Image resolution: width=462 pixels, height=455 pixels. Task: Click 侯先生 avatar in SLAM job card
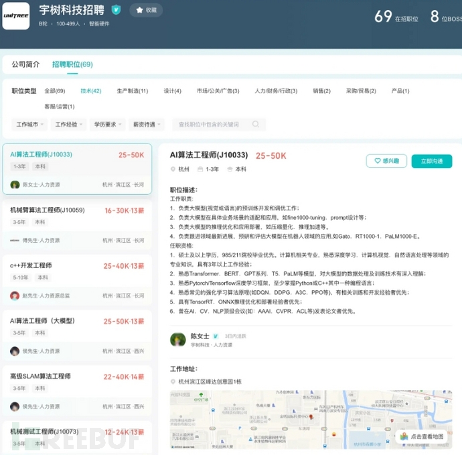click(15, 407)
